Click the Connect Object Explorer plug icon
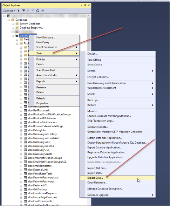170x206 pixels. [x=18, y=10]
